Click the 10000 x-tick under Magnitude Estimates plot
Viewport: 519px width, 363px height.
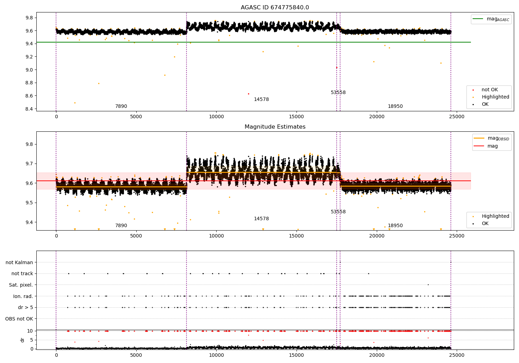coord(216,236)
